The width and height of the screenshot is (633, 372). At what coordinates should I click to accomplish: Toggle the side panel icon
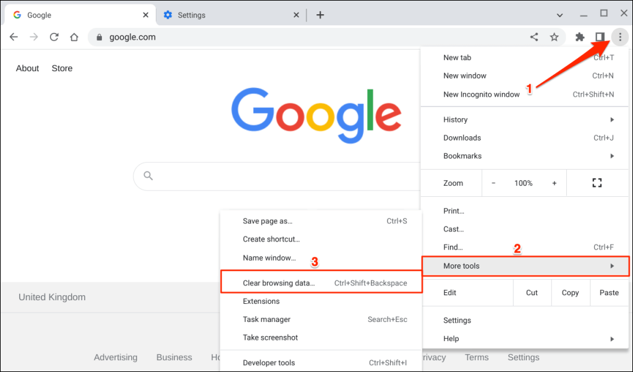(600, 37)
